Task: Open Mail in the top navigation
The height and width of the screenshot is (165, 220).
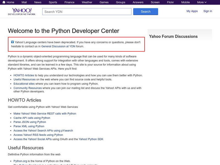Action: (24, 2)
